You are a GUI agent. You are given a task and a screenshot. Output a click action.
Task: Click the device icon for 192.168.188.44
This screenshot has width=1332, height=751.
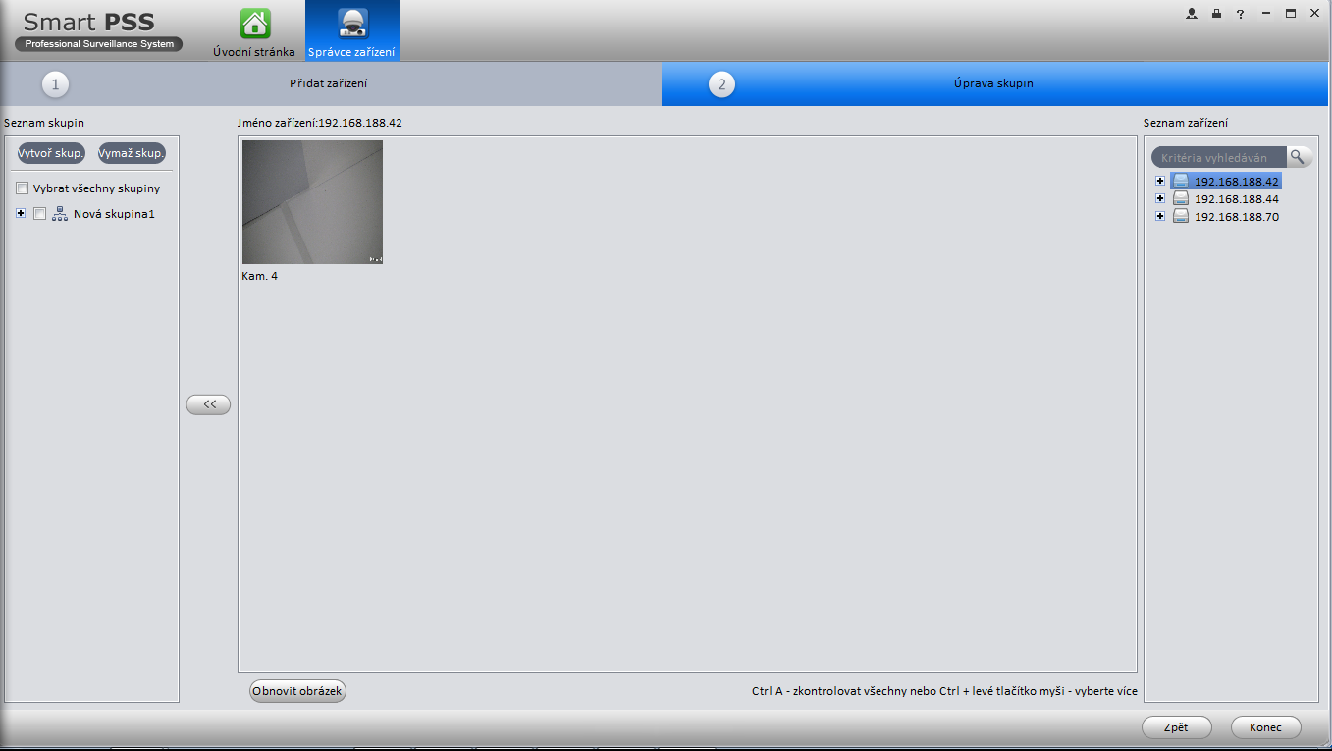(1181, 199)
